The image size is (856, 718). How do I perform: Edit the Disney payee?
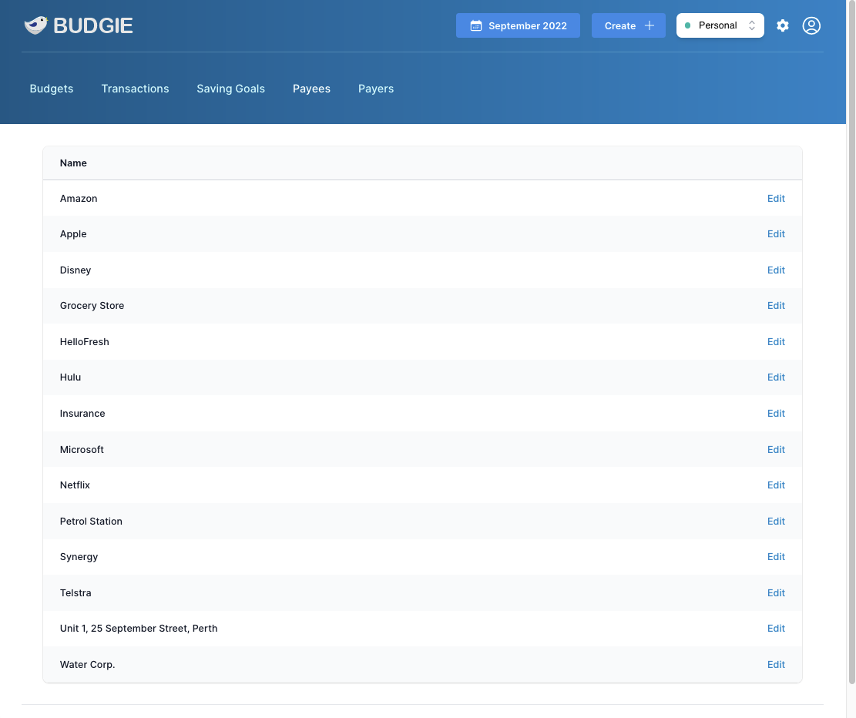click(776, 270)
